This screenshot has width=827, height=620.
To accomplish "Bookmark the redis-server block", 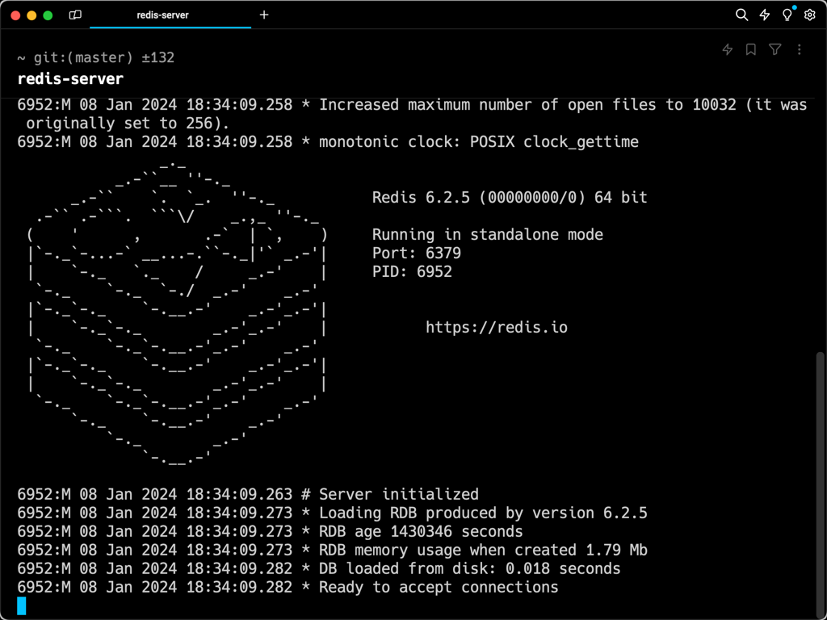I will point(750,49).
